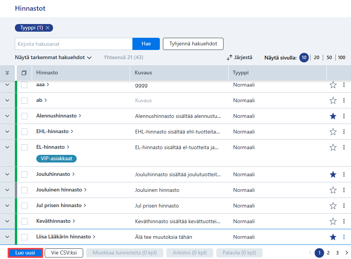Expand the Alennushinnasto row

[7, 116]
